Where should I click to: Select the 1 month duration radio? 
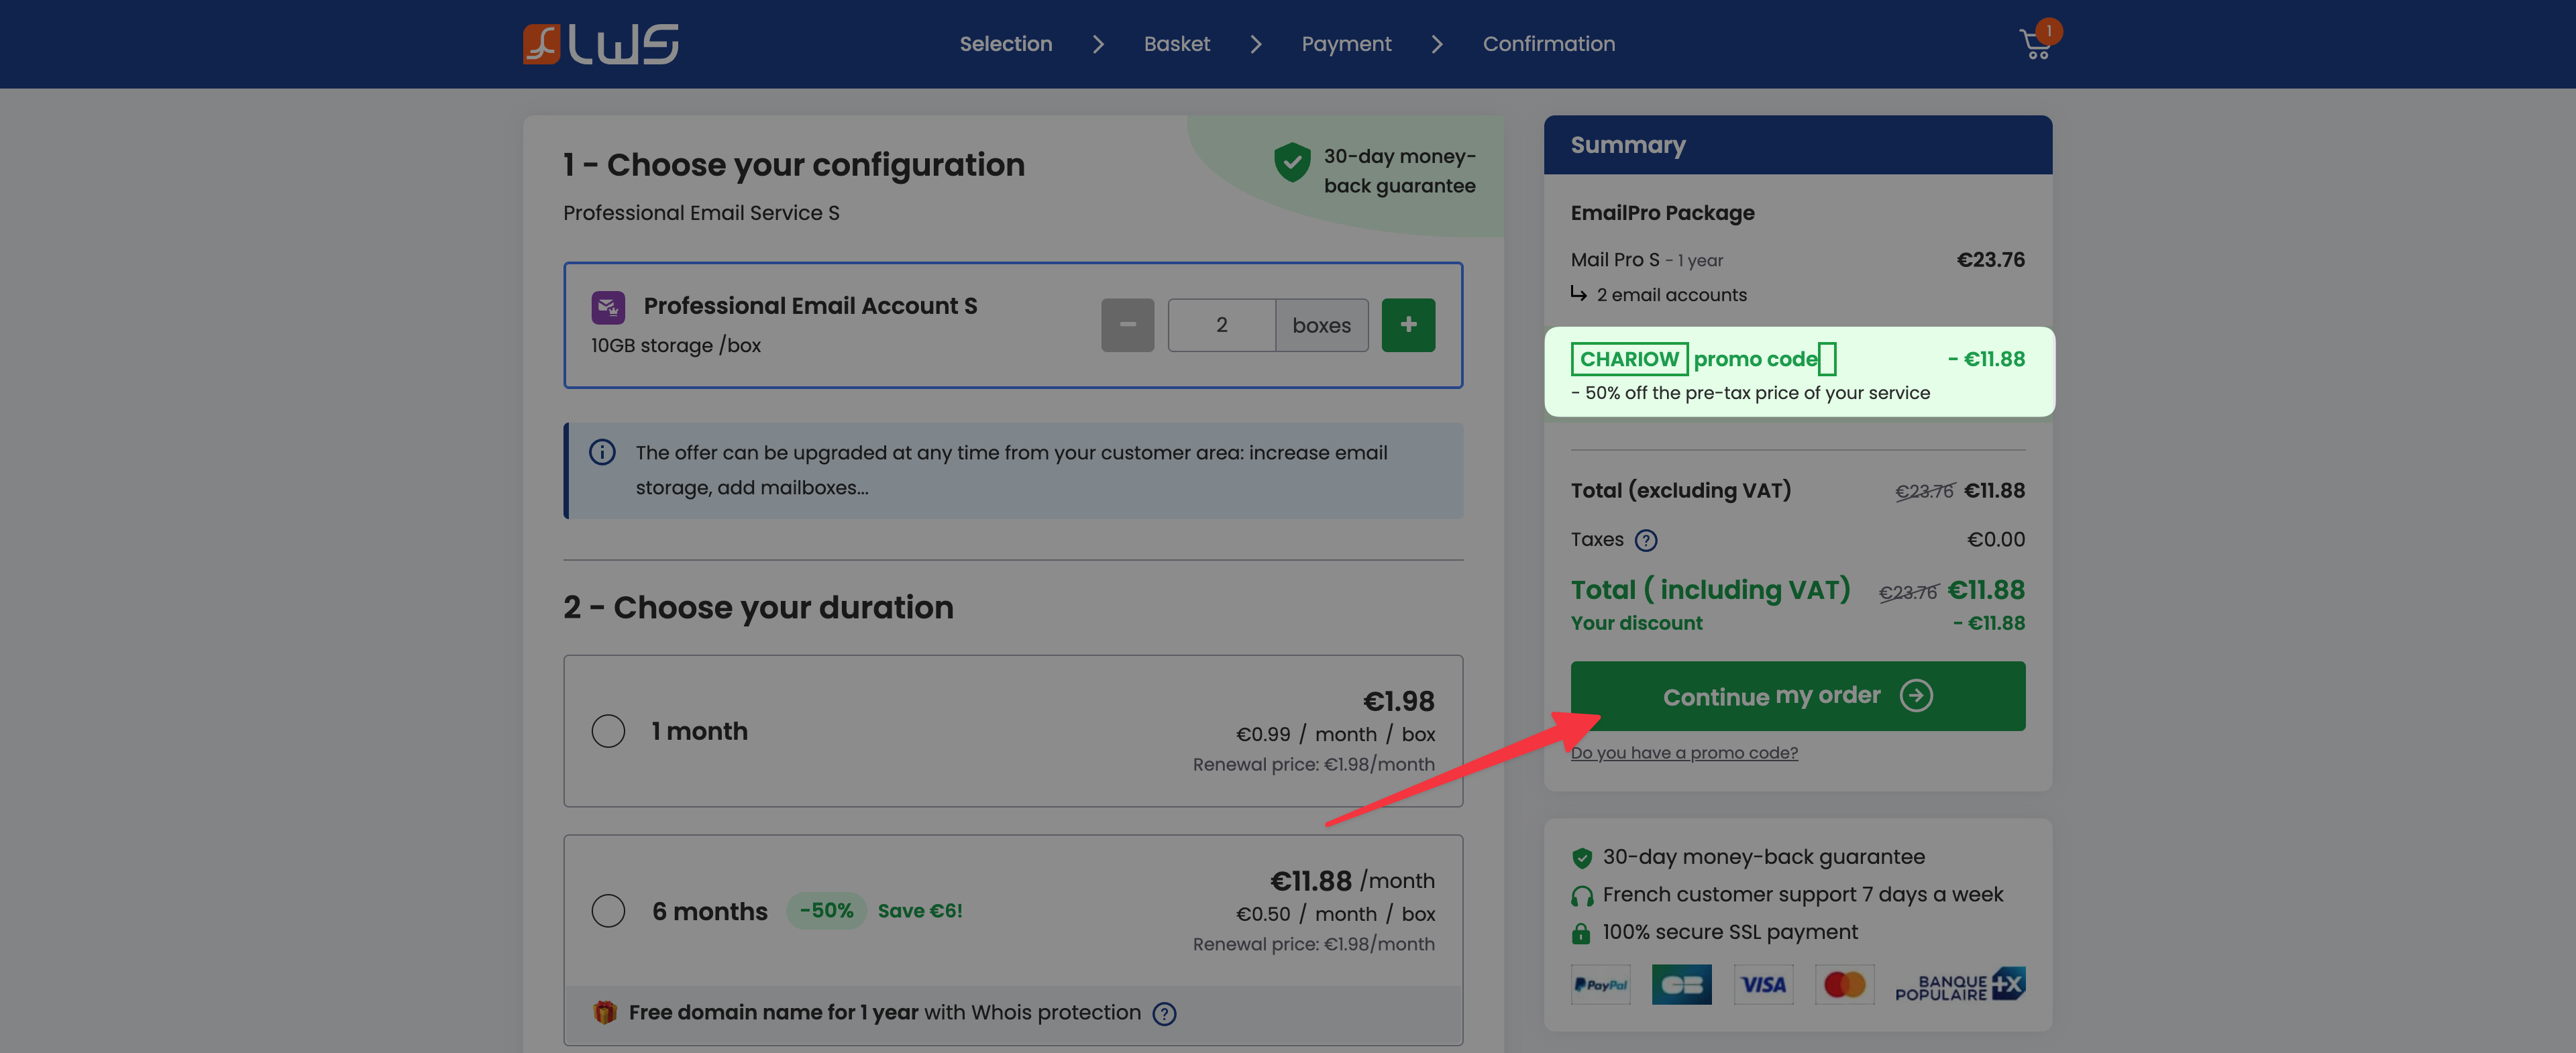tap(608, 731)
